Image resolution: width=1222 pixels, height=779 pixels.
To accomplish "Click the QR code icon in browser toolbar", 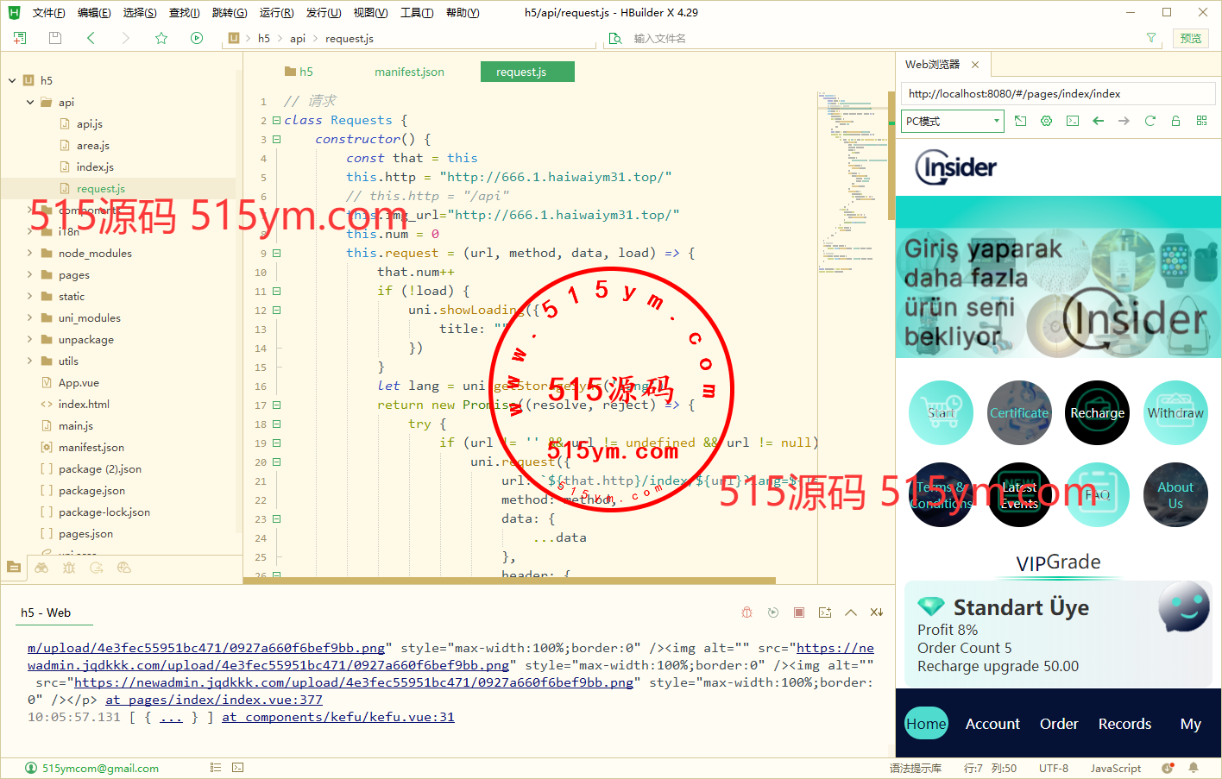I will click(x=1201, y=122).
